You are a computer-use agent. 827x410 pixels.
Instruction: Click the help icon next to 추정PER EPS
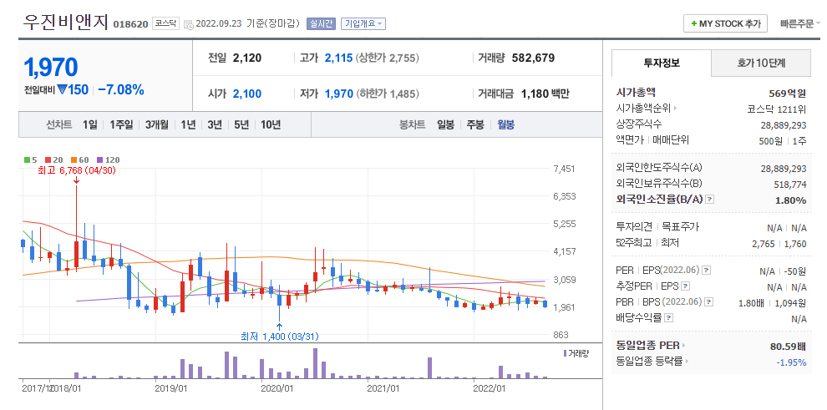(x=685, y=286)
